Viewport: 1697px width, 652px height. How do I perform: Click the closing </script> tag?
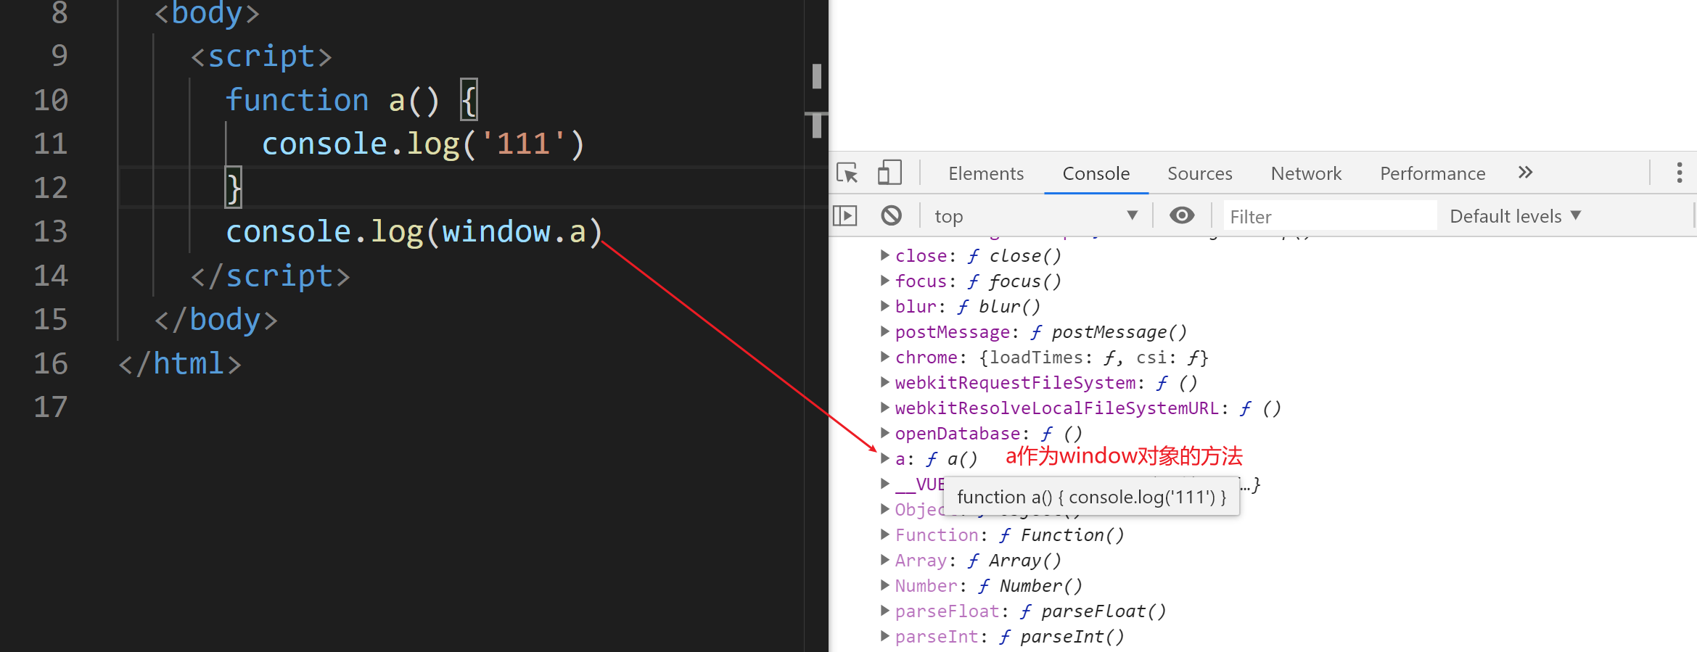tap(270, 276)
